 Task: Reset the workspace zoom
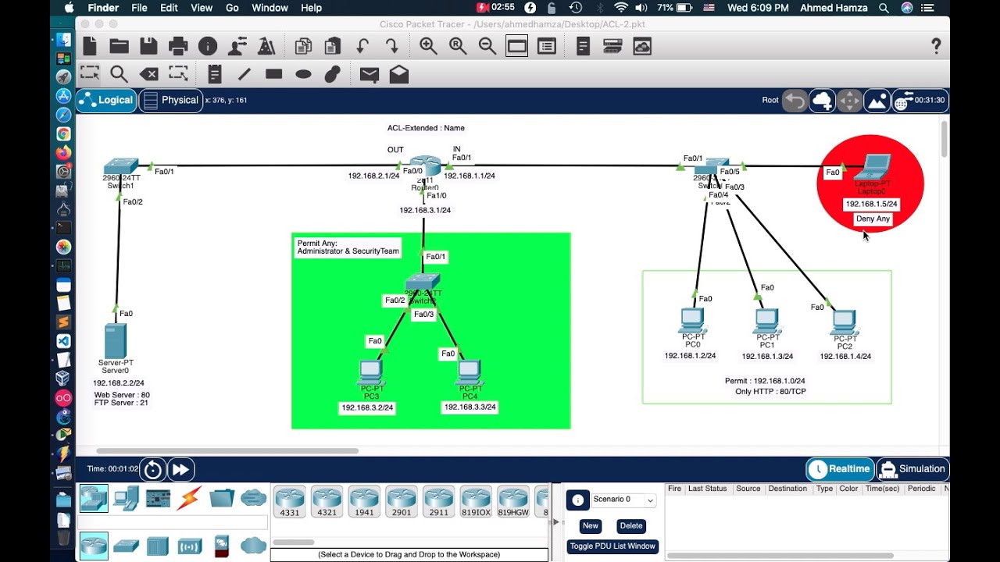point(458,47)
